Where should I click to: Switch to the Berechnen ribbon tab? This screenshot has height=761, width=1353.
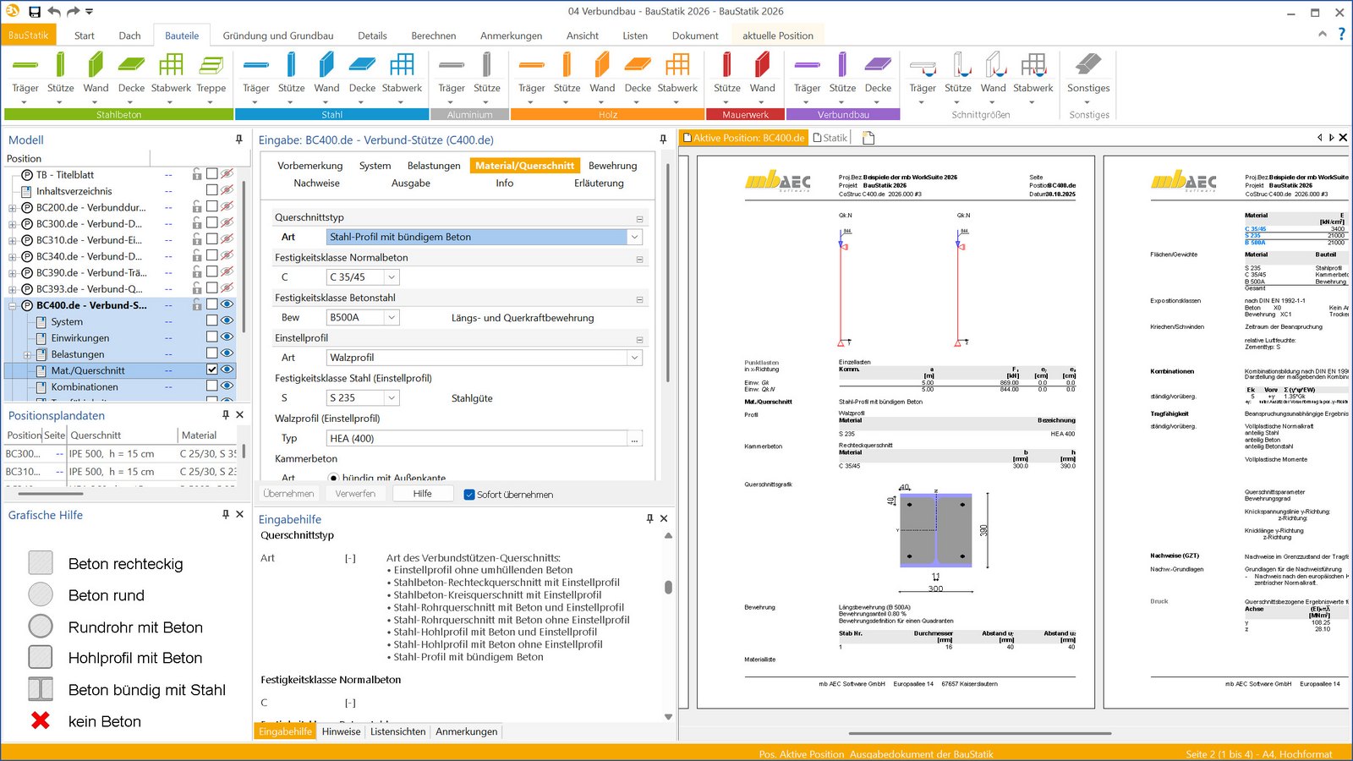(x=433, y=36)
